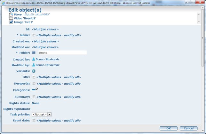206x134 pixels.
Task: Click the Internet Explorer title bar icon
Action: click(x=3, y=3)
